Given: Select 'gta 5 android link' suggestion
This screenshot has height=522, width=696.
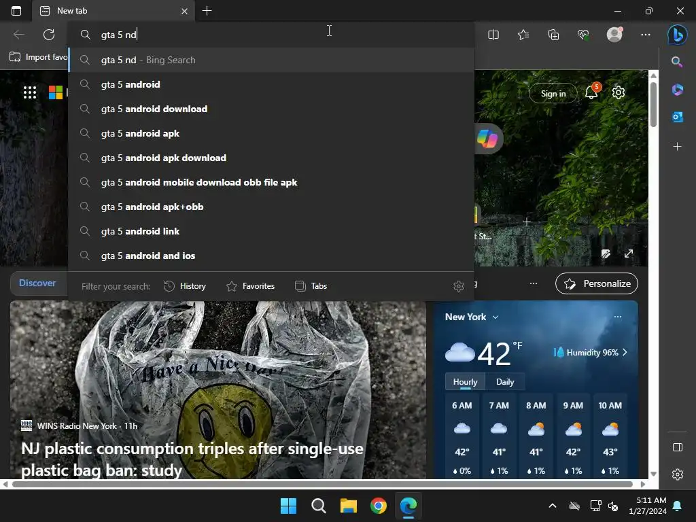Looking at the screenshot, I should pos(272,231).
